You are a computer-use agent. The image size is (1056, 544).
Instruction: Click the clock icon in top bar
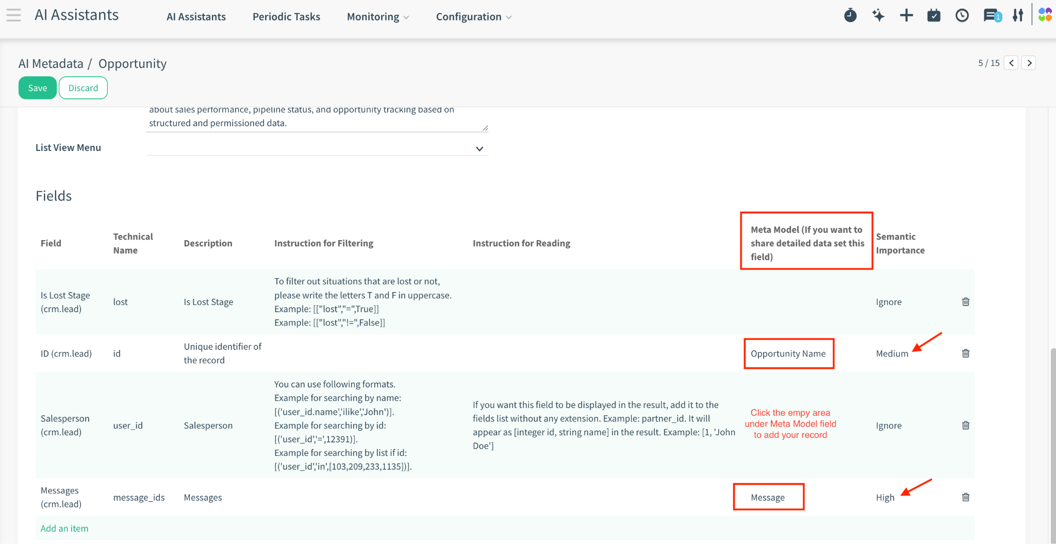click(962, 16)
